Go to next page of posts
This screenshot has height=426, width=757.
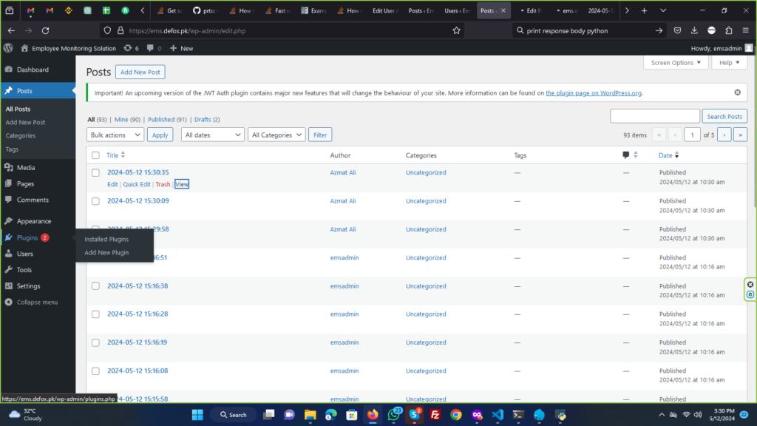pyautogui.click(x=724, y=135)
